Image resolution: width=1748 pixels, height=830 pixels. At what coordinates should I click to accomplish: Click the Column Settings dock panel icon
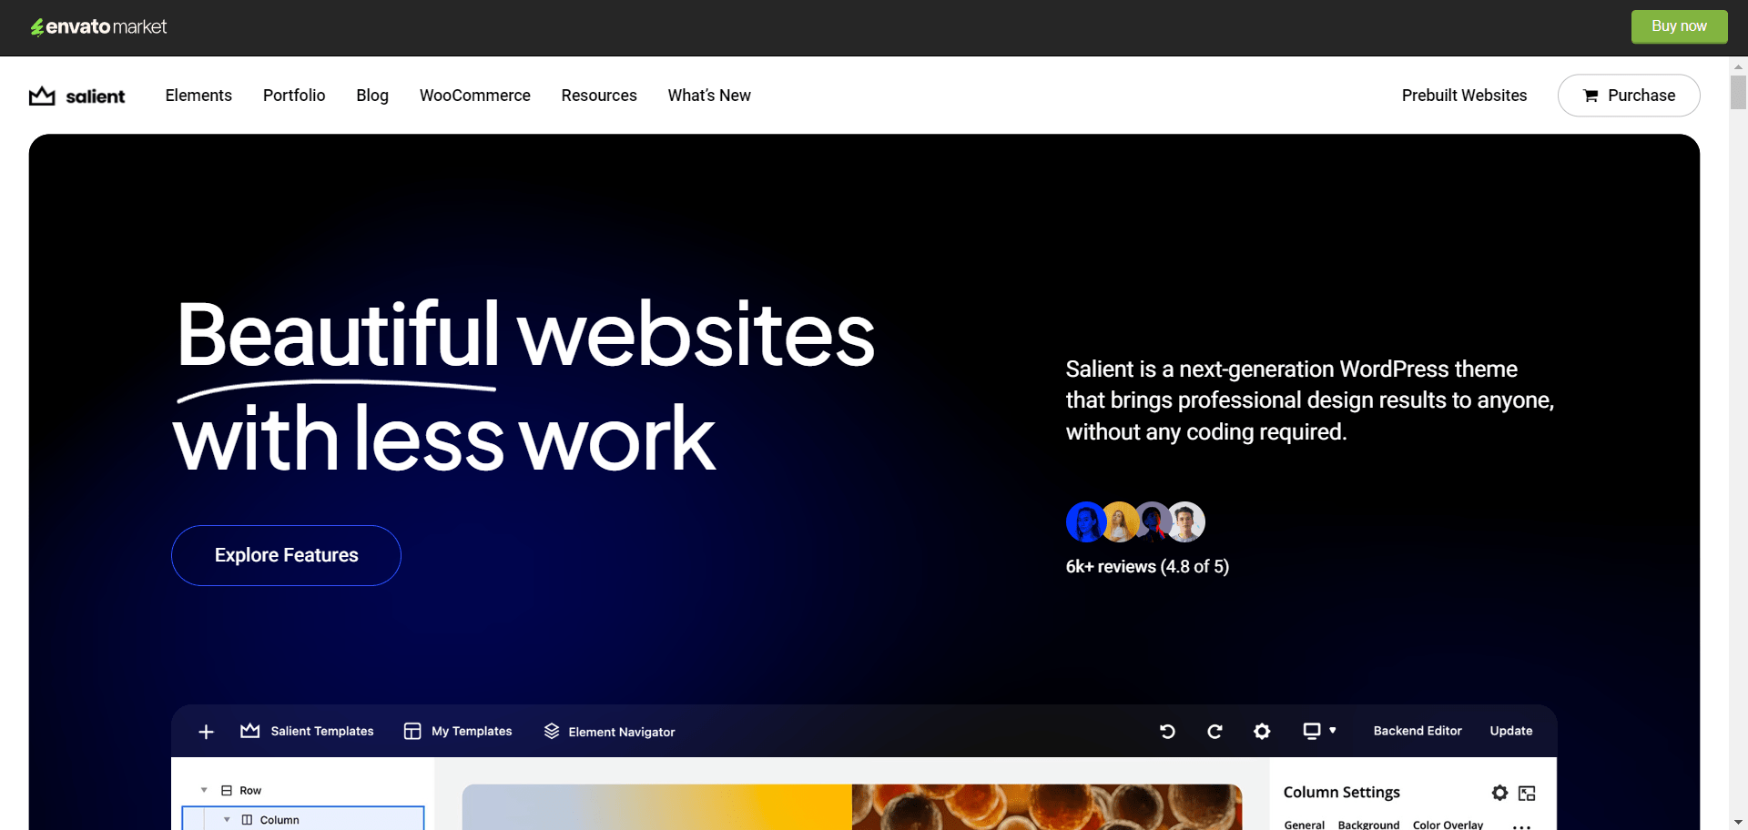coord(1527,793)
